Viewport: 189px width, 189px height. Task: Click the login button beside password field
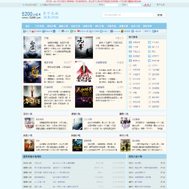tap(146, 5)
